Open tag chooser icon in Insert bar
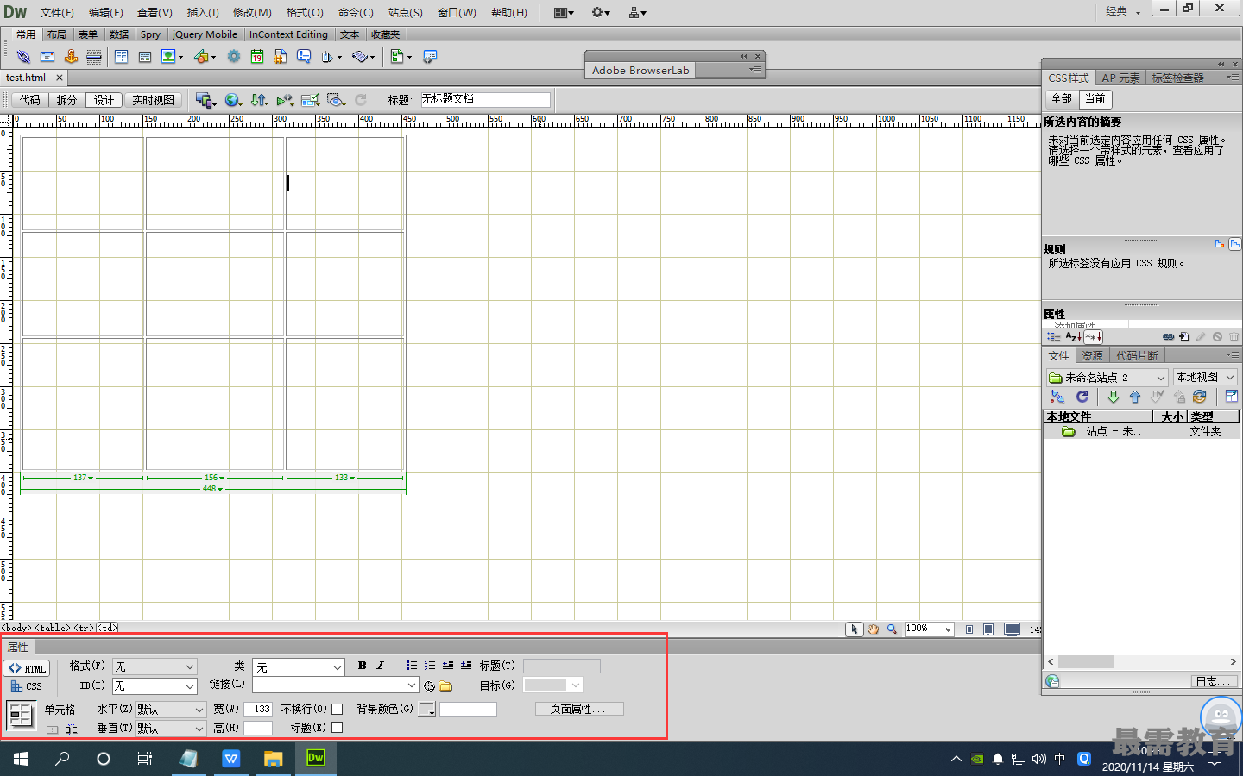Screen dimensions: 1243x776 (x=430, y=57)
